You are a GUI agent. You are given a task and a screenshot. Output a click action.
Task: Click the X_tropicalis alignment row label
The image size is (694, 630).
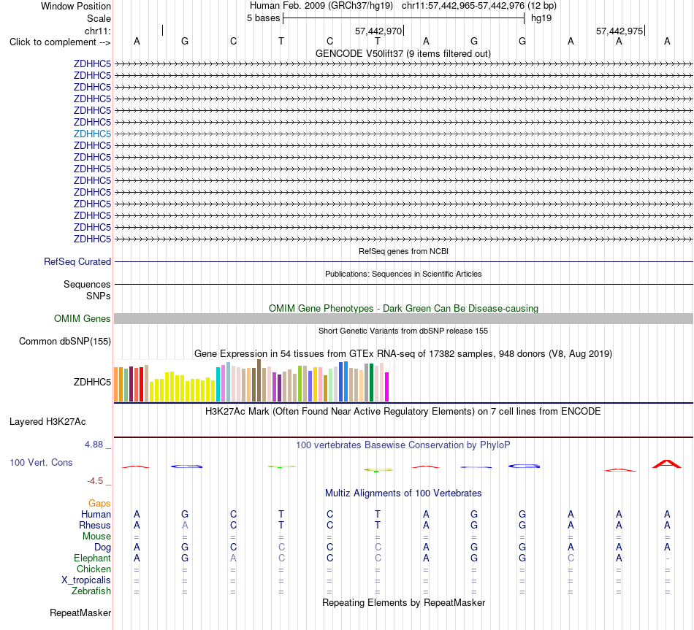(86, 580)
